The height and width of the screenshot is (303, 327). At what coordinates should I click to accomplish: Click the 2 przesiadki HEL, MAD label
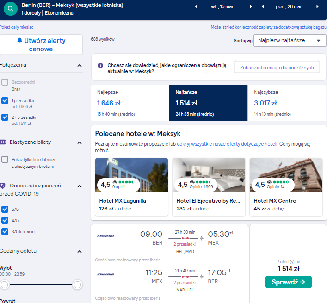point(185,248)
